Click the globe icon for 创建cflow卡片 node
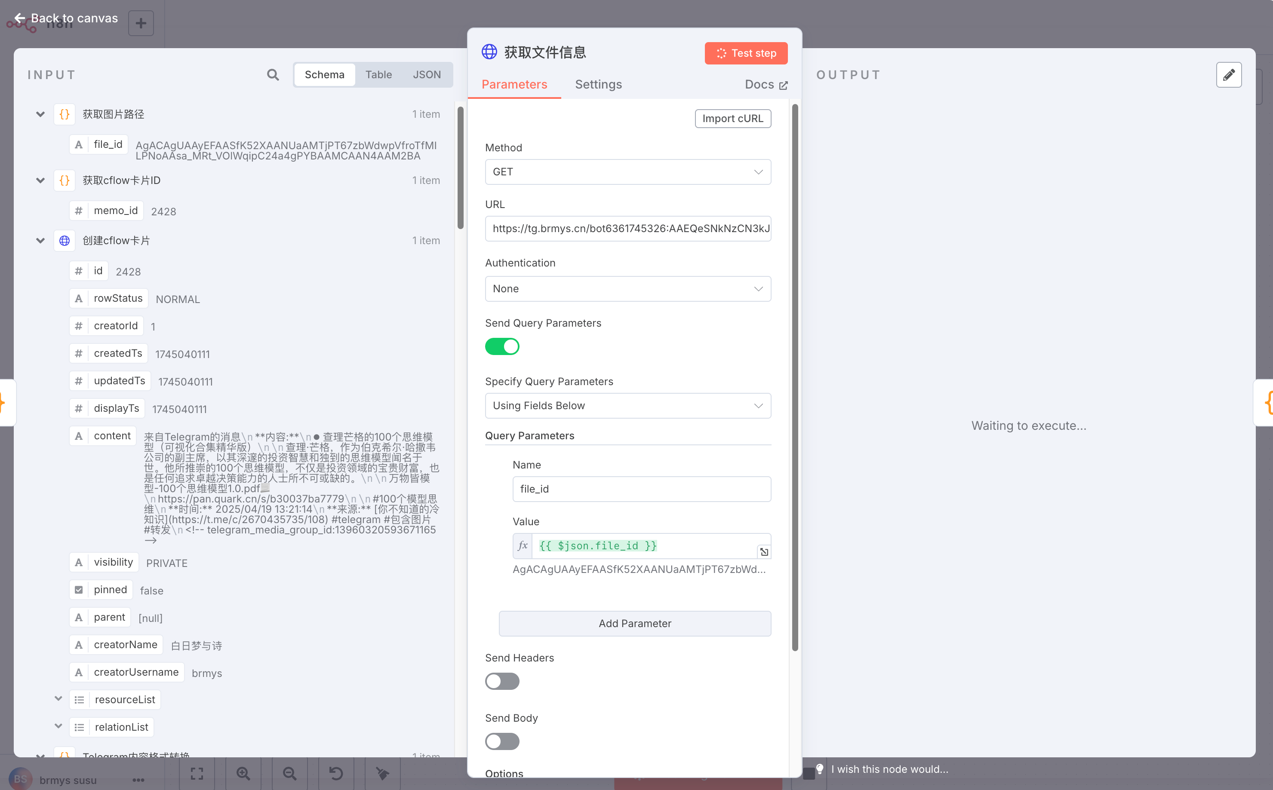This screenshot has width=1273, height=790. point(65,240)
